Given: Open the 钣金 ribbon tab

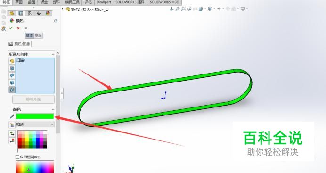Looking at the screenshot, I should 44,2.
